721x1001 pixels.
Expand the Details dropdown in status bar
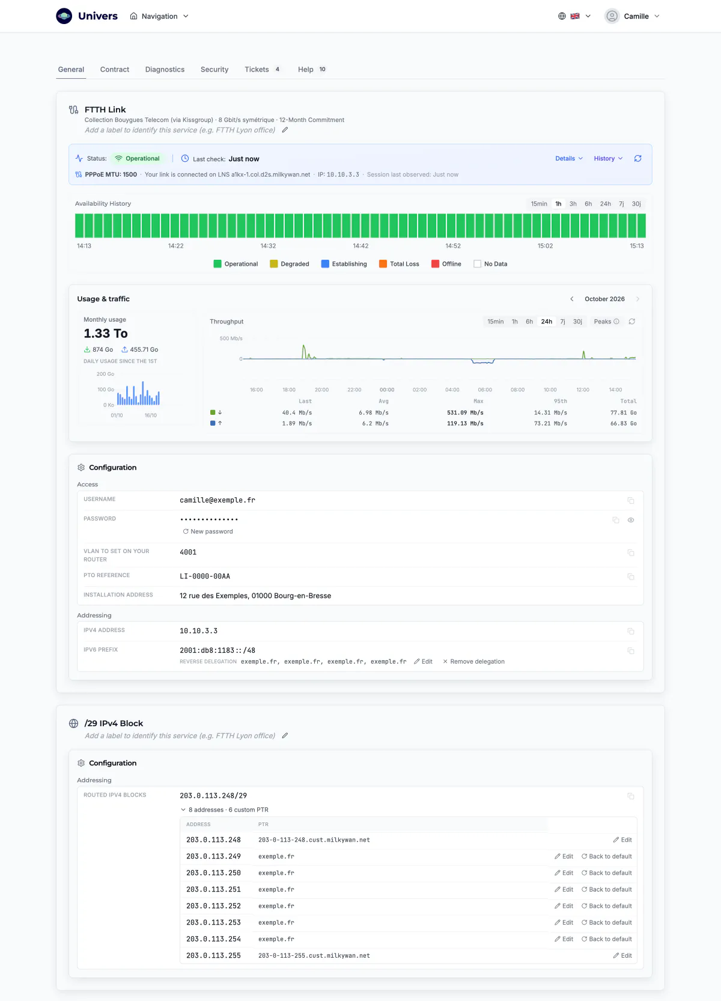[569, 159]
